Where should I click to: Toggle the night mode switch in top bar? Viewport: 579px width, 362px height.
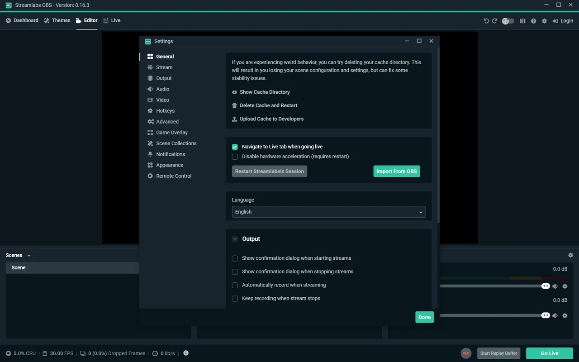click(x=508, y=21)
